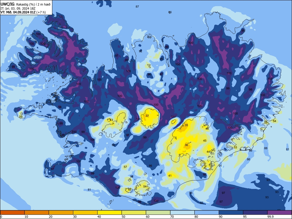
Task: Click the '70' legend scale label
Action: [x=172, y=217]
